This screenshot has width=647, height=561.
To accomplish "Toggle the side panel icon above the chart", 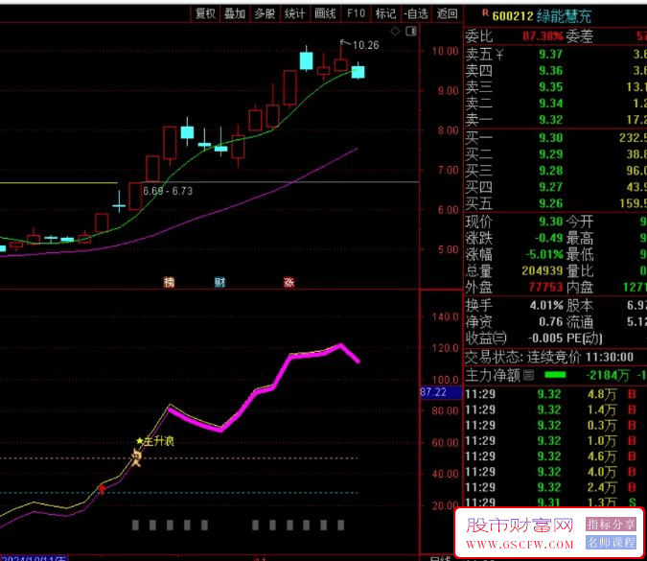I will coord(411,31).
